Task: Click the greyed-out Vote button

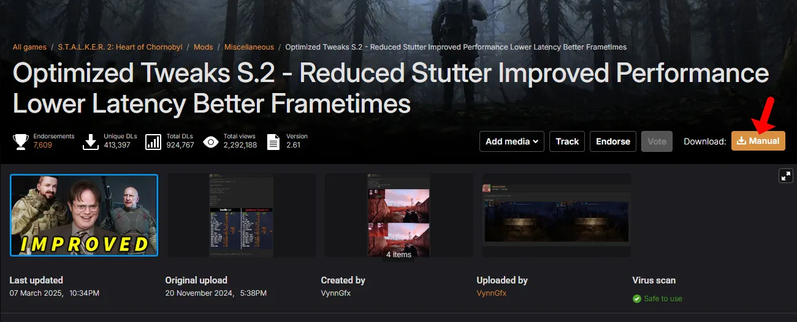Action: coord(657,141)
